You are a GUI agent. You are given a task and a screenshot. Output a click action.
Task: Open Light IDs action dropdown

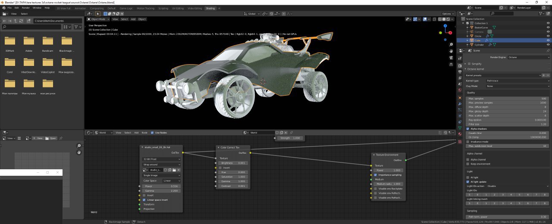[517, 186]
